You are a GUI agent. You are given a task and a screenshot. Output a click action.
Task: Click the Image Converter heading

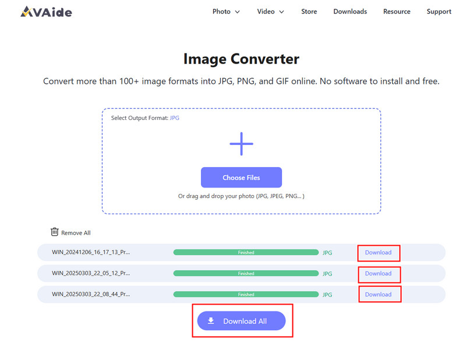tap(241, 59)
